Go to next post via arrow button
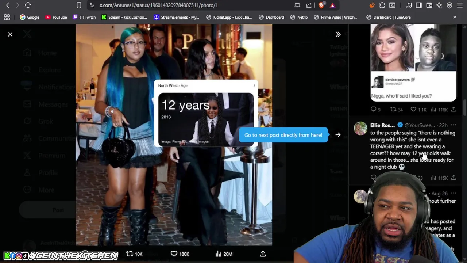Image resolution: width=467 pixels, height=263 pixels. [x=338, y=135]
